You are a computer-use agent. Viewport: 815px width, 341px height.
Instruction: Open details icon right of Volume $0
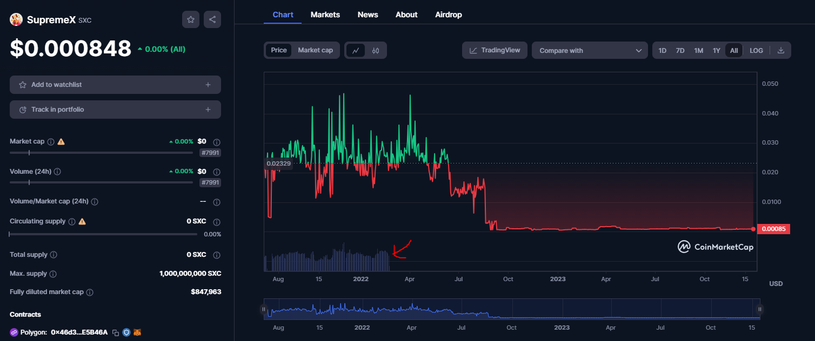216,172
